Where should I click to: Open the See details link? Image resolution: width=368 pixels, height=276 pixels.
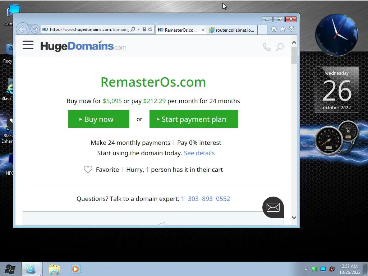[x=199, y=153]
